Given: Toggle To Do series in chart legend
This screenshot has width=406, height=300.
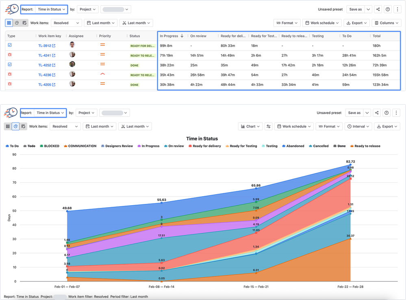Looking at the screenshot, I should pos(12,146).
